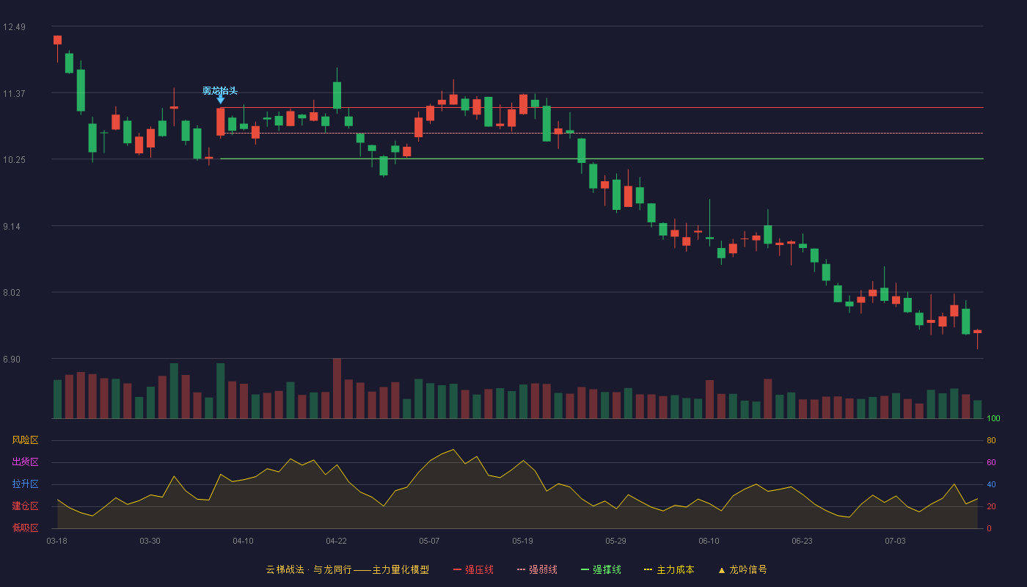Image resolution: width=1027 pixels, height=587 pixels.
Task: Click the 风险区 zone label
Action: 25,440
